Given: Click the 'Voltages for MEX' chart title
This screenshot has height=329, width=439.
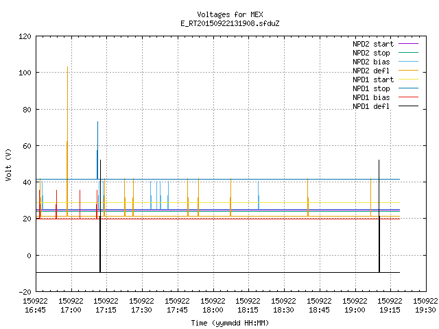Looking at the screenshot, I should coord(230,14).
